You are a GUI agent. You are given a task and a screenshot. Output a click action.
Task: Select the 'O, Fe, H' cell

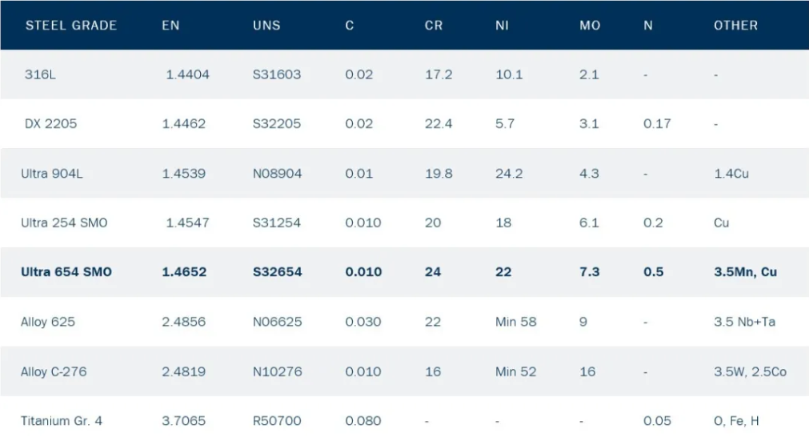click(736, 421)
